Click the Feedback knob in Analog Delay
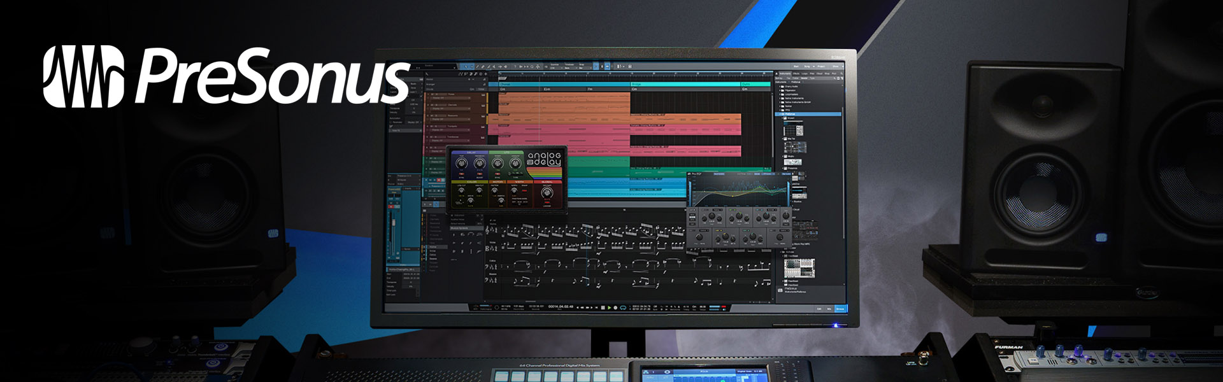 coord(480,164)
